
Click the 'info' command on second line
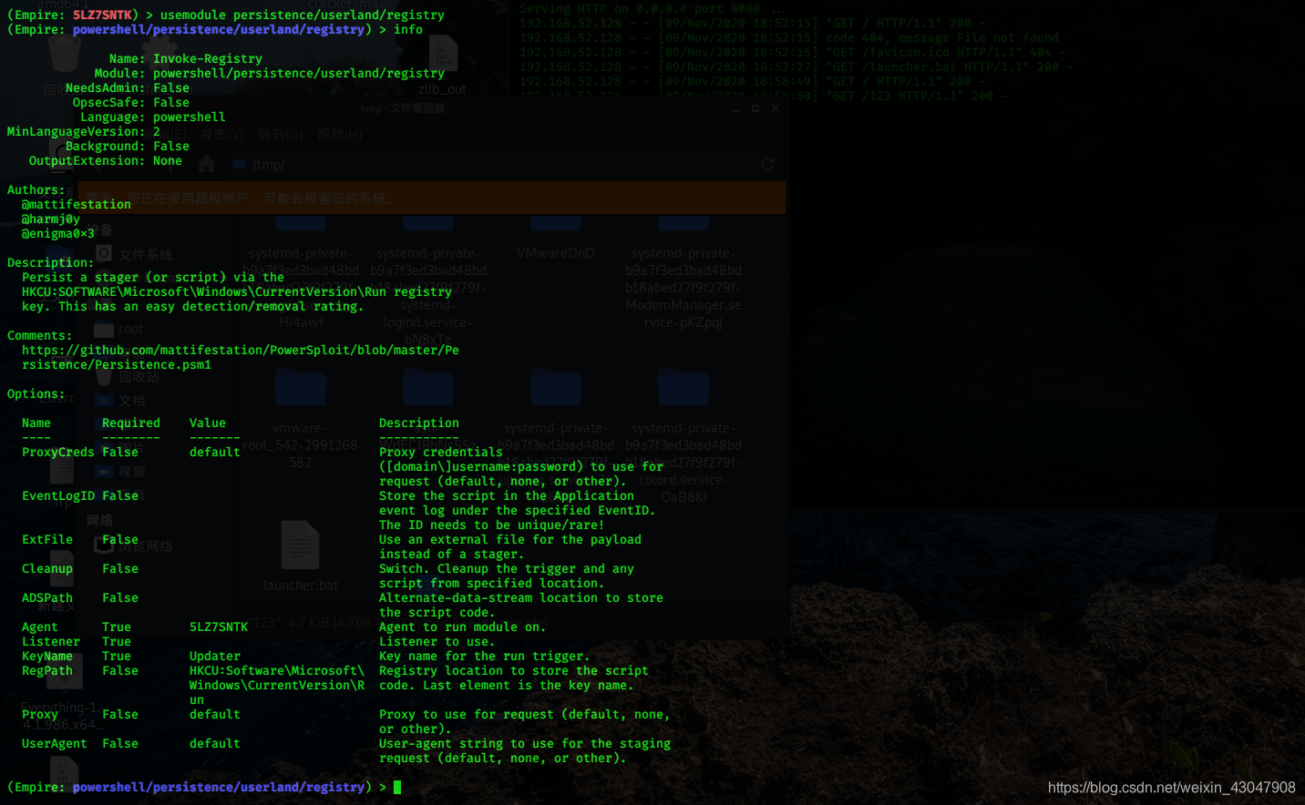coord(408,29)
